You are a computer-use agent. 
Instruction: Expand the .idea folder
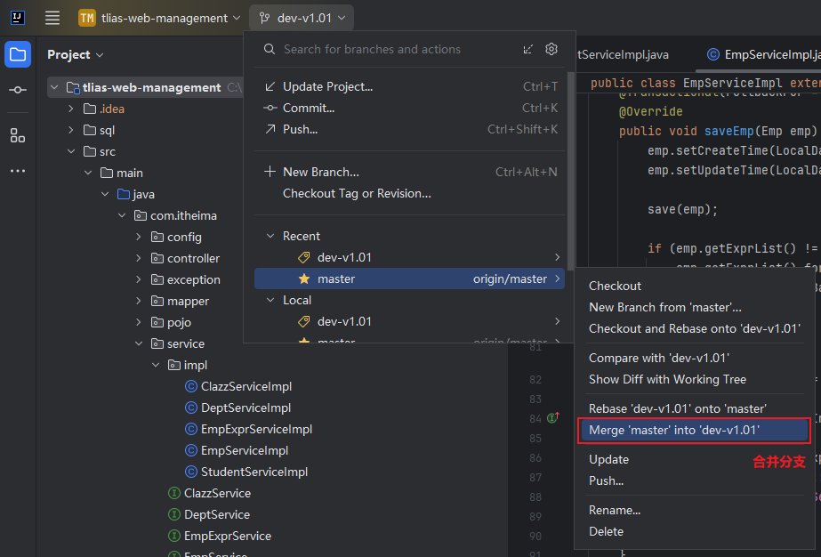(x=71, y=109)
